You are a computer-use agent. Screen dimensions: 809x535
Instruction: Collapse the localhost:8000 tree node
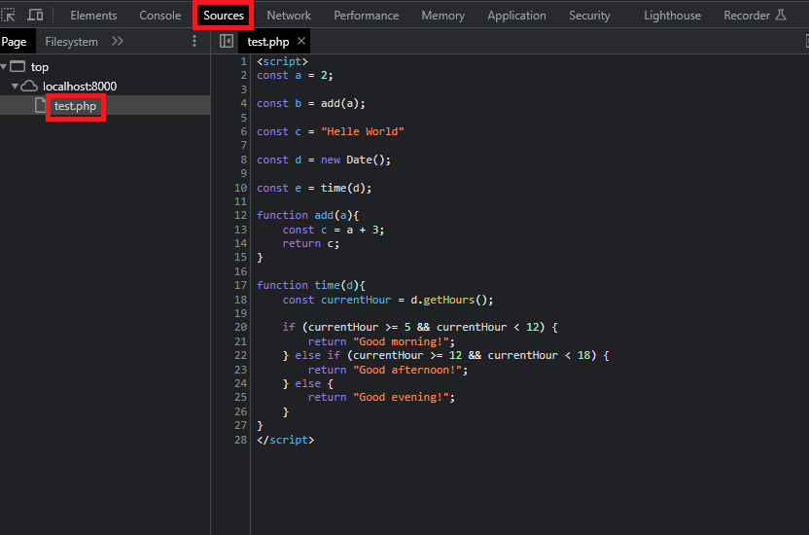[15, 87]
